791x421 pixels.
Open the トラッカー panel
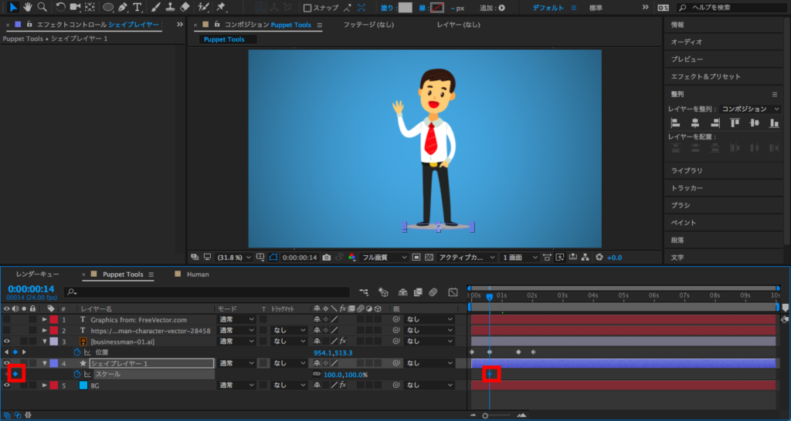pos(687,187)
